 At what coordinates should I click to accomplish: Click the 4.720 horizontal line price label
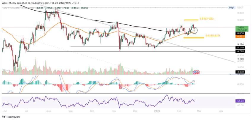(240, 51)
